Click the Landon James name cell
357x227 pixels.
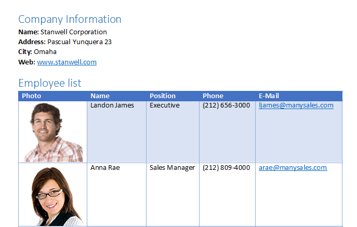tap(112, 105)
